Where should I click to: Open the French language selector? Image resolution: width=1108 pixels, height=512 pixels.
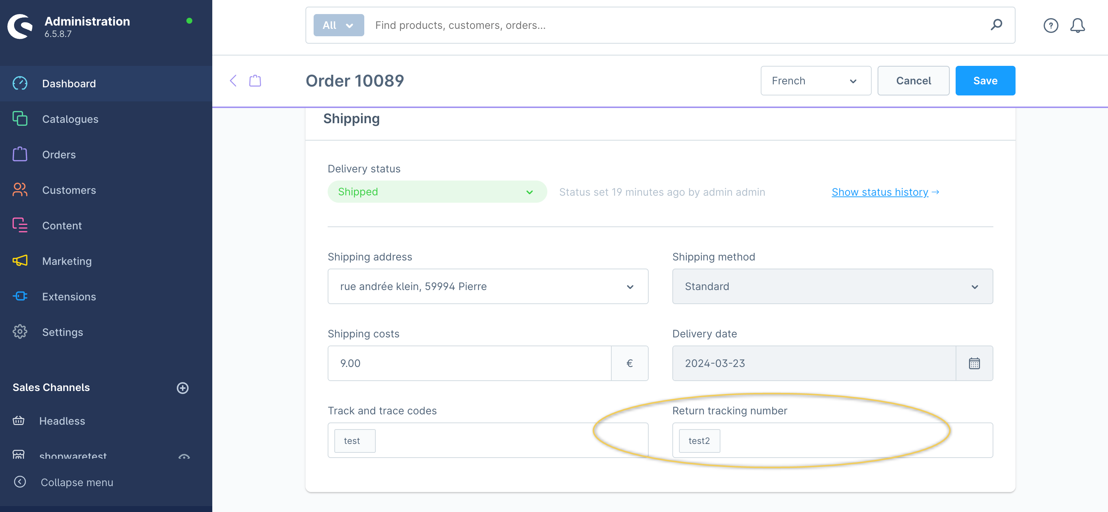coord(815,81)
